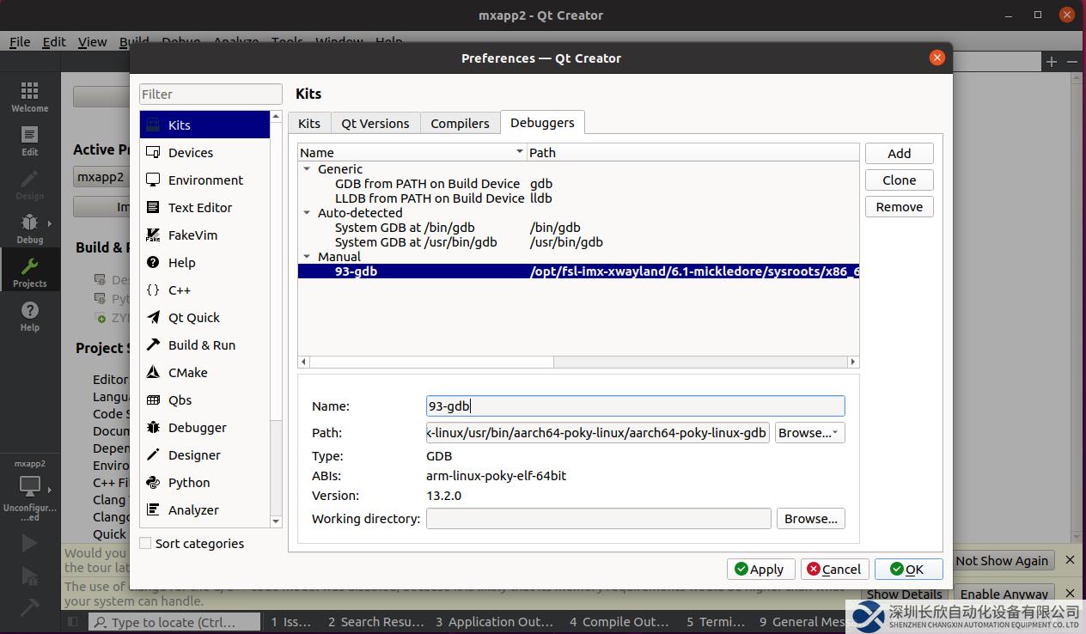Screen dimensions: 1086x634
Task: Switch to Projects mode in the main sidebar
Action: click(30, 271)
